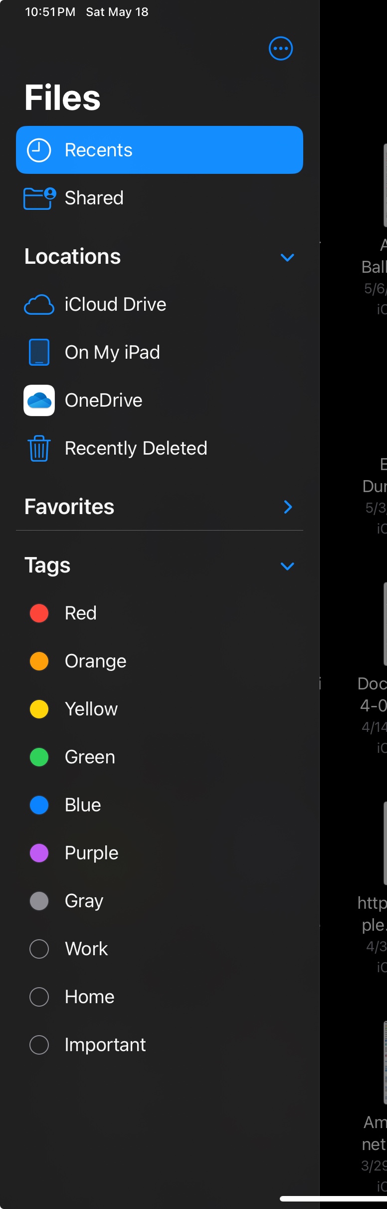Open the More options ellipsis menu
Screen dimensions: 387x1209
coord(280,48)
